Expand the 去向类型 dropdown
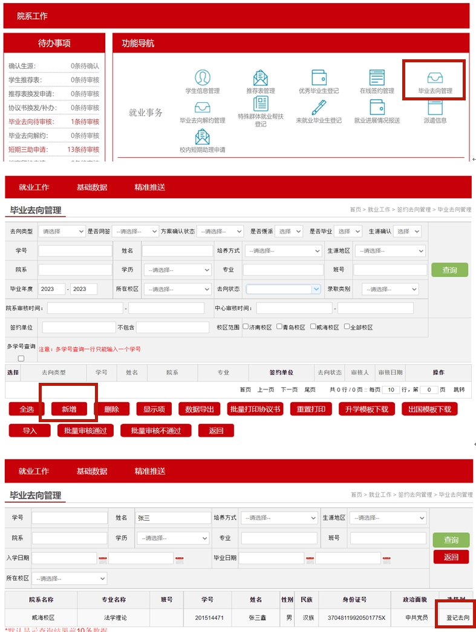 62,232
